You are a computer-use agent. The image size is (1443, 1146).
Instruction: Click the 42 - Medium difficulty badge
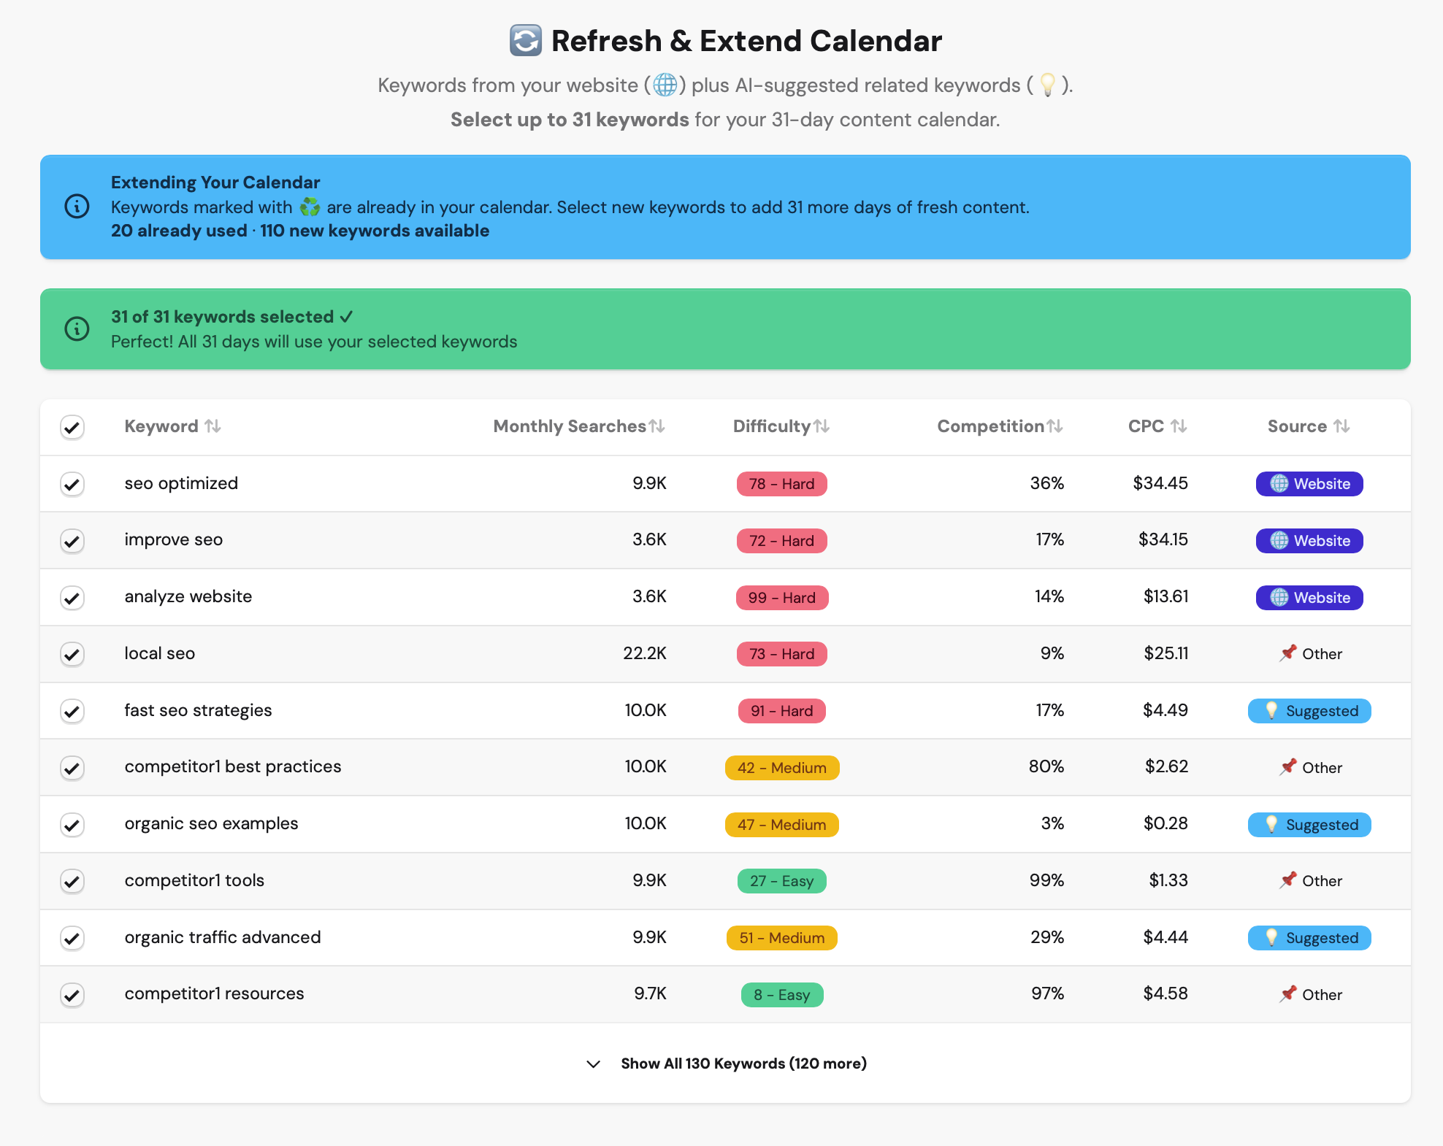[781, 767]
